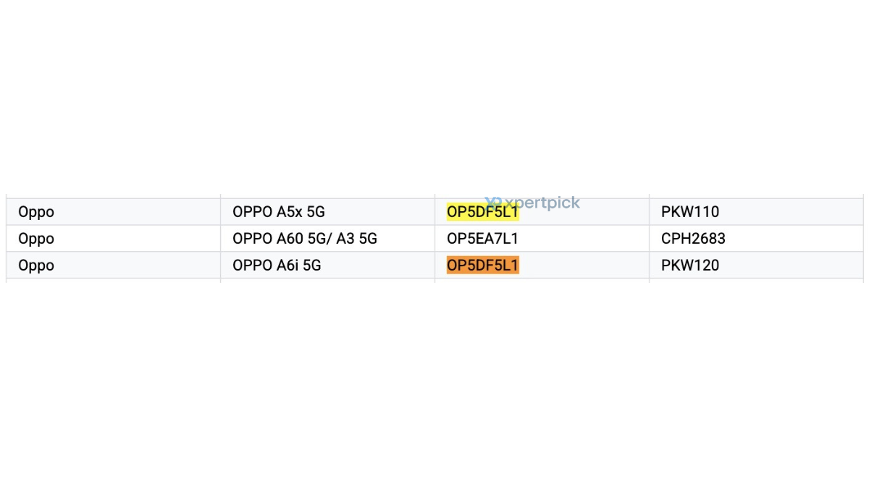Click column divider between OPPO A5x 5G and OP5DF5L1
The width and height of the screenshot is (869, 492).
pyautogui.click(x=434, y=212)
